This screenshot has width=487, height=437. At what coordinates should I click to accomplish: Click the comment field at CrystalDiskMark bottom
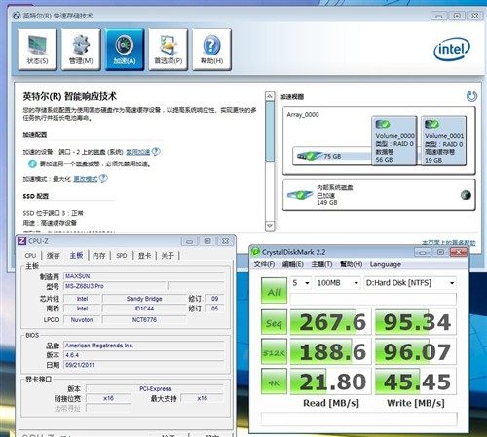(359, 419)
